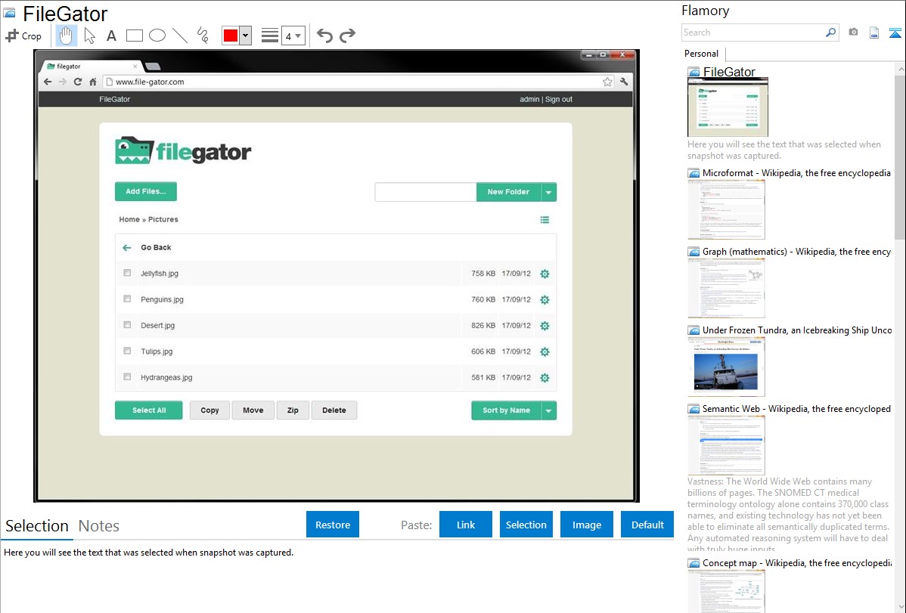Click the Delete button
The height and width of the screenshot is (613, 906).
(x=334, y=410)
